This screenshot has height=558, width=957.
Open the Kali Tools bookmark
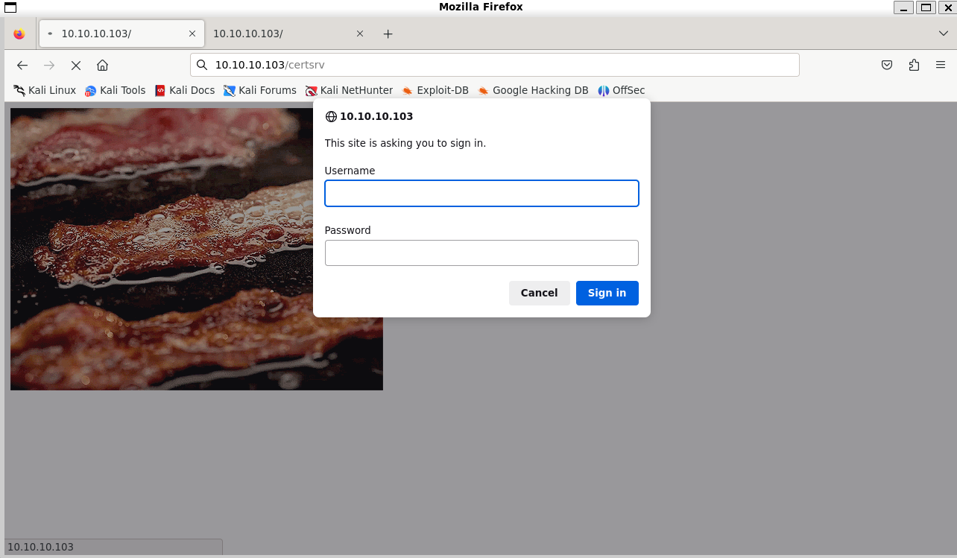(115, 90)
